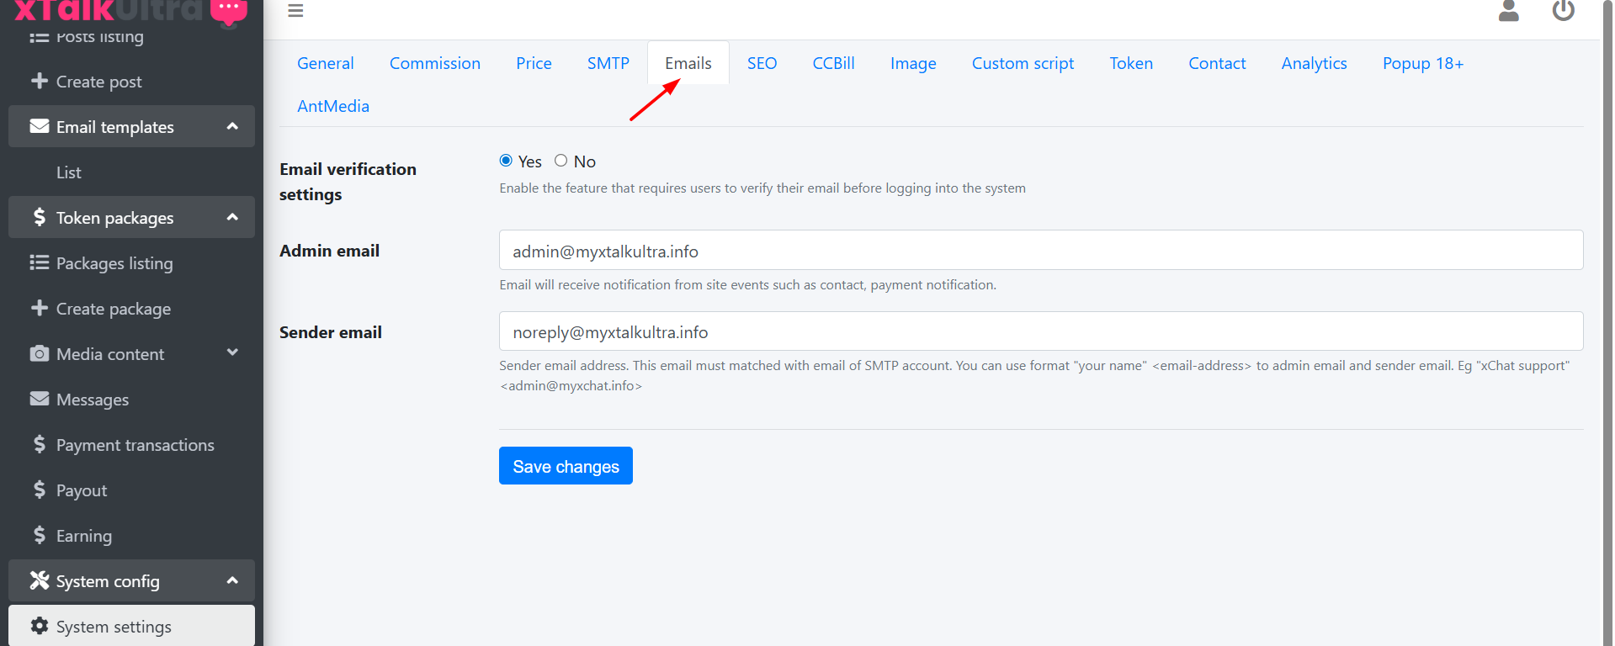Click the list icon beside Packages listing
This screenshot has height=646, width=1615.
tap(39, 262)
